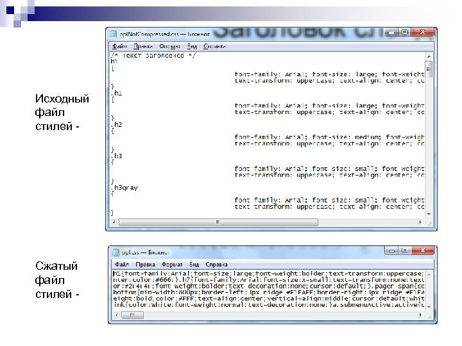Click line starting 'ink{color:white' in lower window
Image resolution: width=462 pixels, height=346 pixels.
pyautogui.click(x=268, y=305)
